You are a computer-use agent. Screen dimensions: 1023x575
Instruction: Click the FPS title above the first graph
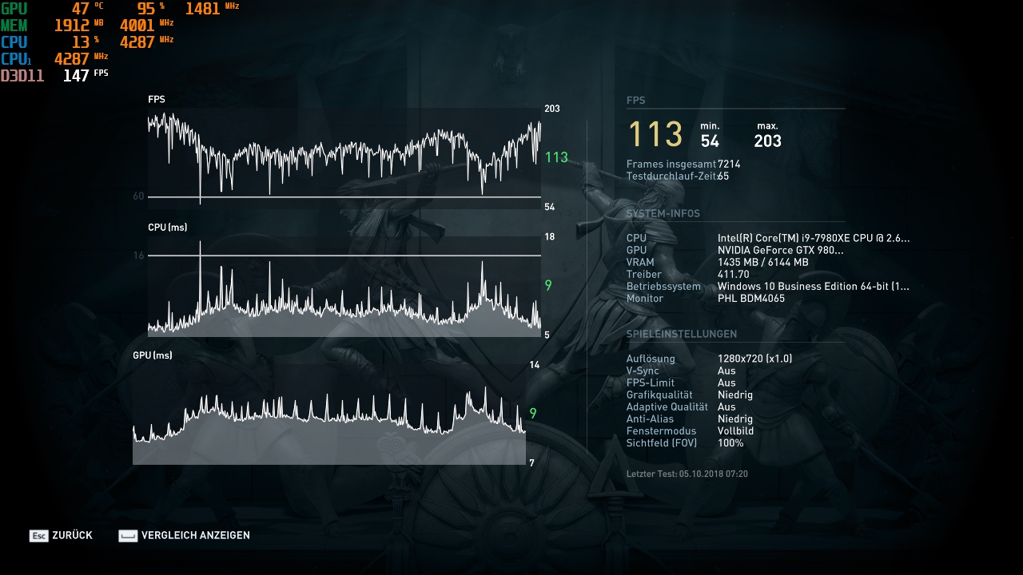[x=157, y=100]
